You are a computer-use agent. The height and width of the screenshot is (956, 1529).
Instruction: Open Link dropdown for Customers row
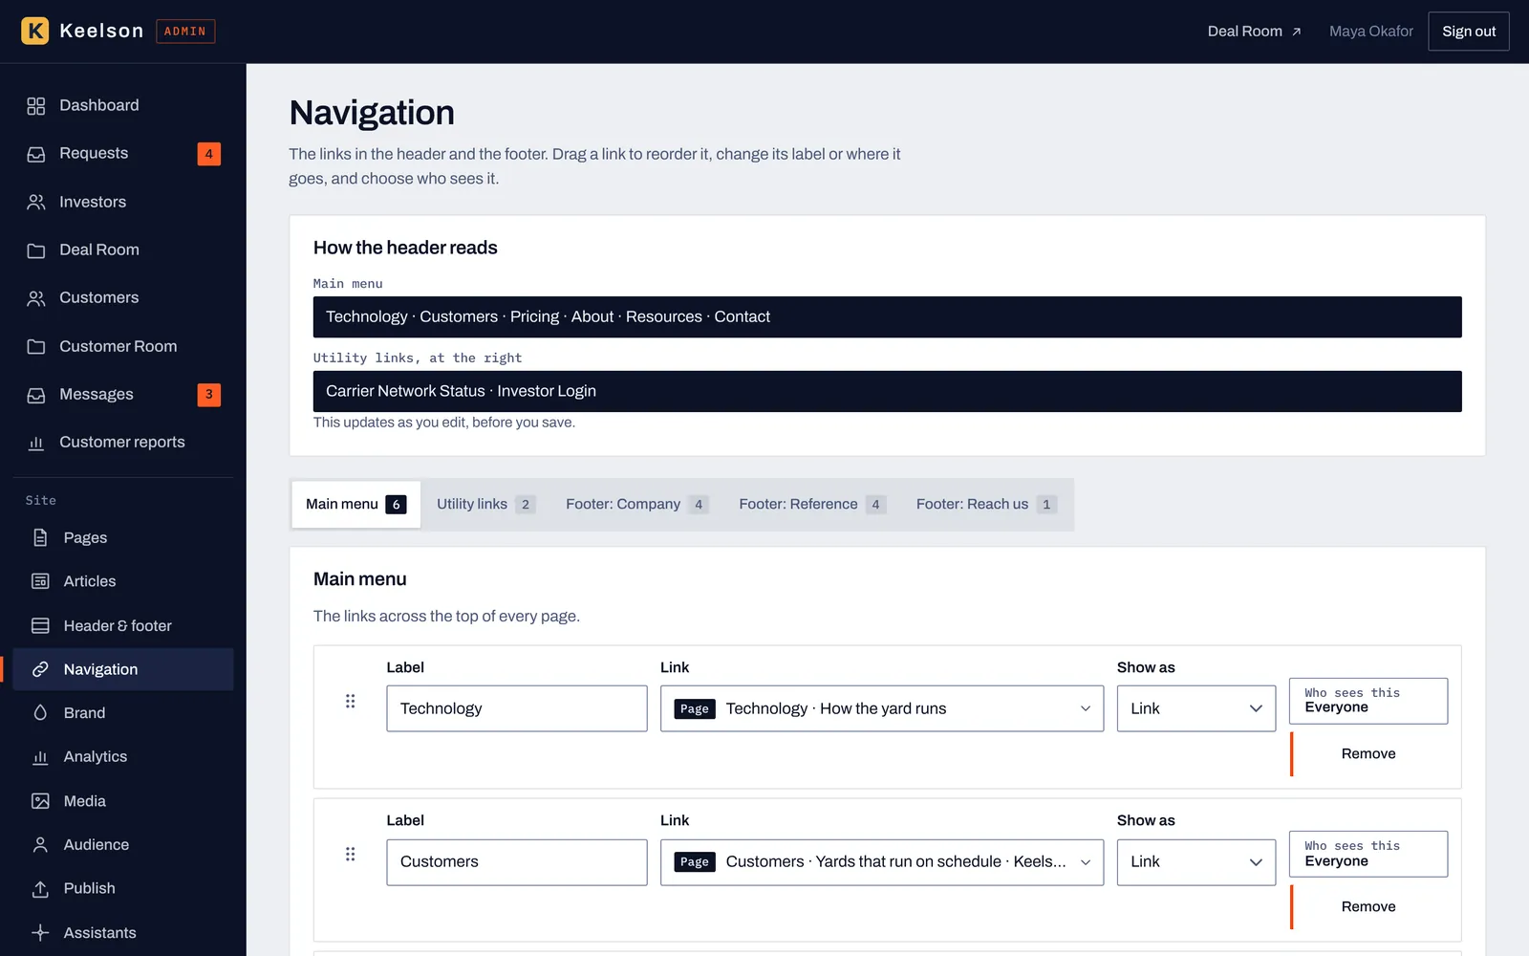tap(882, 862)
